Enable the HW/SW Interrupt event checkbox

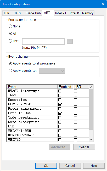60,91
